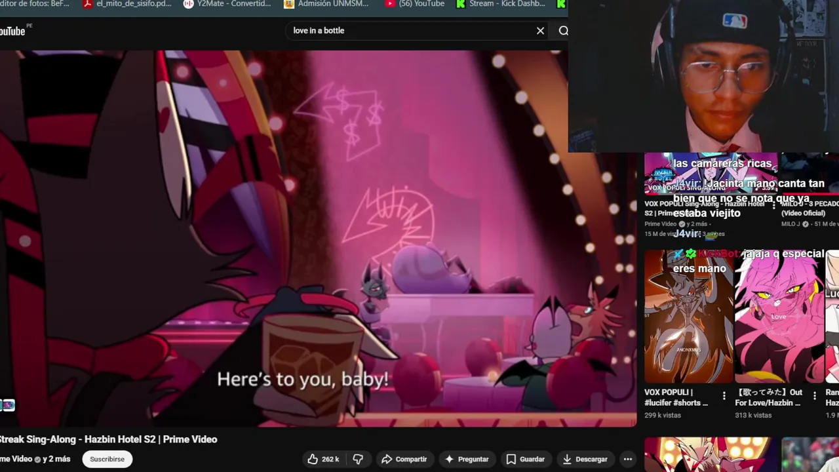The image size is (839, 472).
Task: Click the Descargar download button
Action: click(585, 460)
